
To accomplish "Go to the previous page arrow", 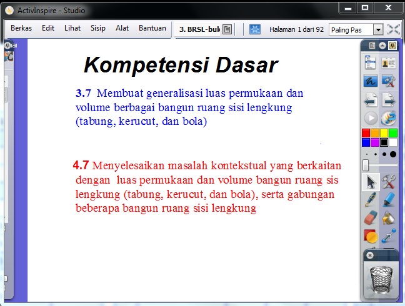I will pos(371,99).
